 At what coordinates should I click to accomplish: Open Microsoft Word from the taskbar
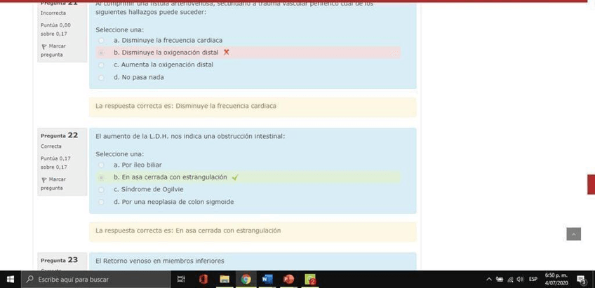click(x=267, y=280)
